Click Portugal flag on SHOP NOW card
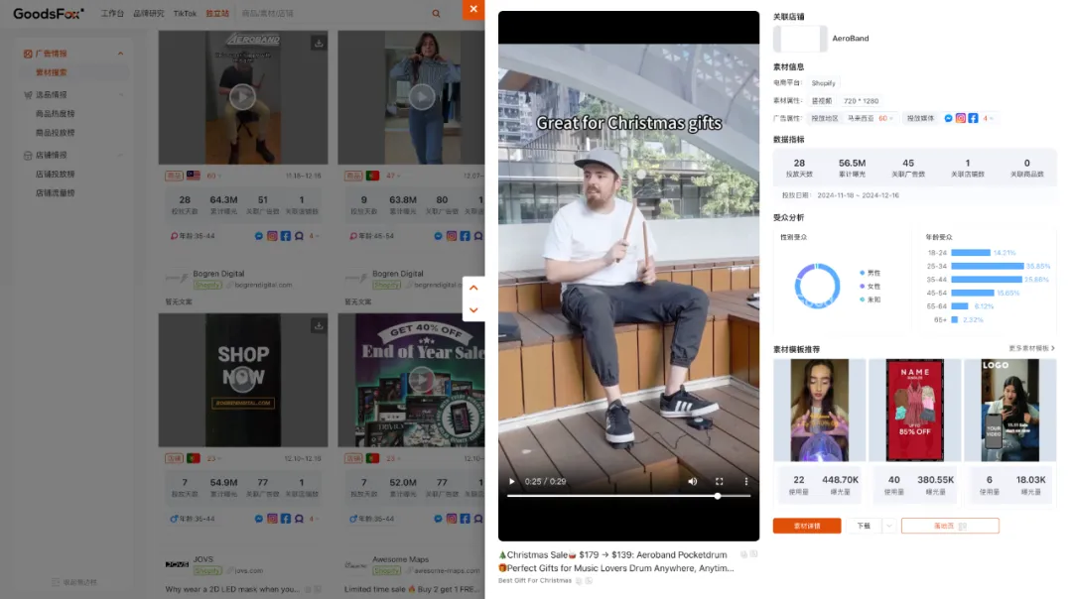This screenshot has height=599, width=1072. click(194, 458)
